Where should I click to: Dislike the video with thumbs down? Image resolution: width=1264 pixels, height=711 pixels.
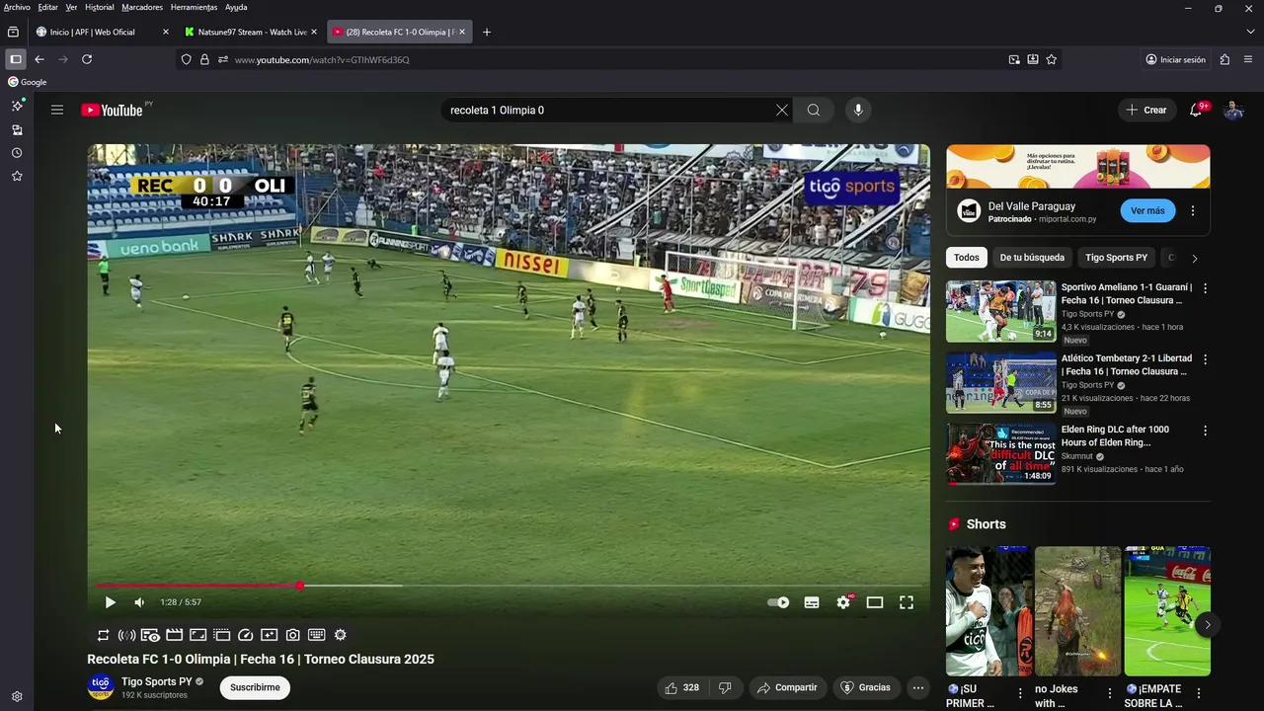(725, 687)
